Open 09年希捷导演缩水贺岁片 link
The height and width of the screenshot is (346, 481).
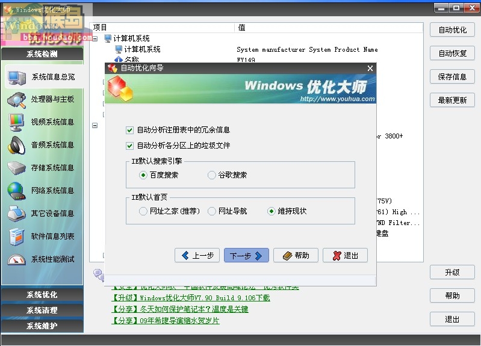166,321
